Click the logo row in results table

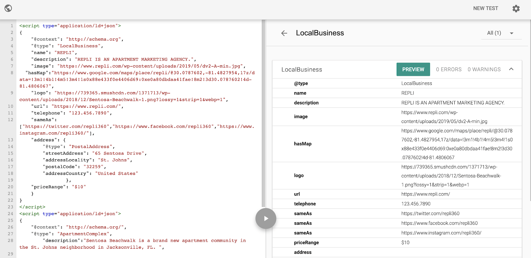[299, 176]
